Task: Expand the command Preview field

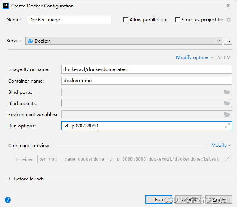Action: point(227,159)
